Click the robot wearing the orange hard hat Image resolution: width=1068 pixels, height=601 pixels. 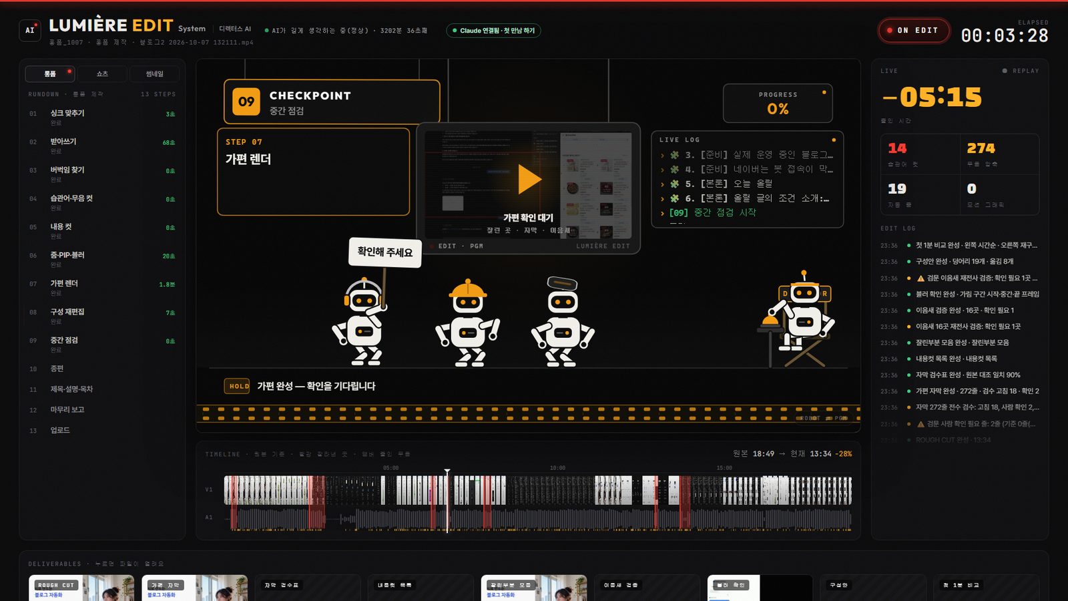(x=467, y=324)
